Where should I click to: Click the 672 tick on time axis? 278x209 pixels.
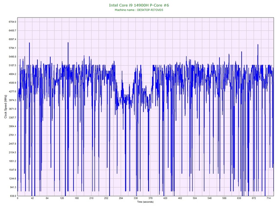click(x=254, y=198)
